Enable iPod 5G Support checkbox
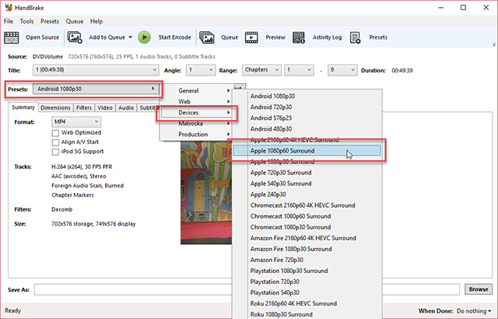 pyautogui.click(x=55, y=151)
